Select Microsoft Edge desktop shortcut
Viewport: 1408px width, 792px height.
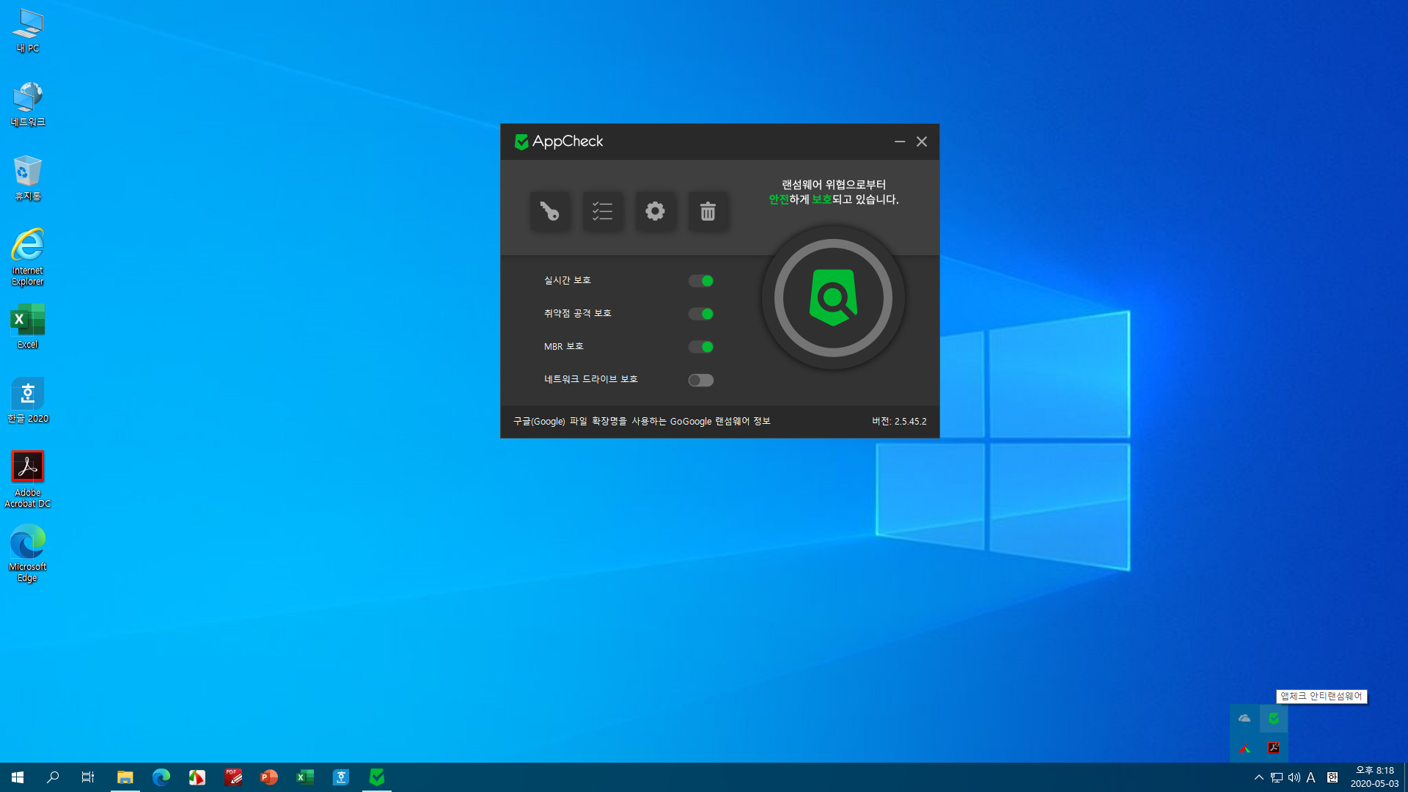[28, 554]
